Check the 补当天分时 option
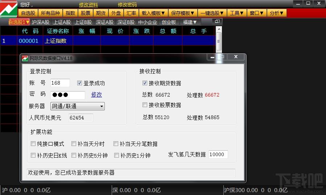This screenshot has width=326, height=195. (74, 143)
